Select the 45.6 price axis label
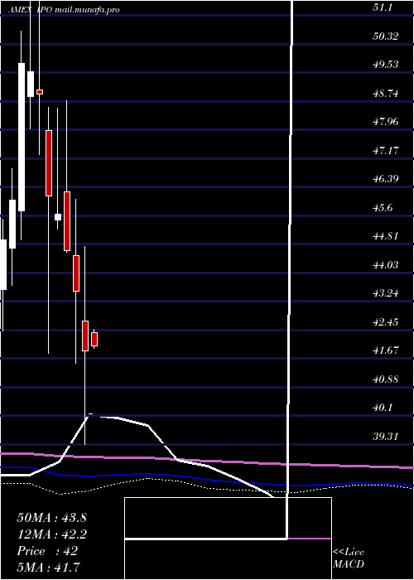This screenshot has width=414, height=580. [x=383, y=208]
